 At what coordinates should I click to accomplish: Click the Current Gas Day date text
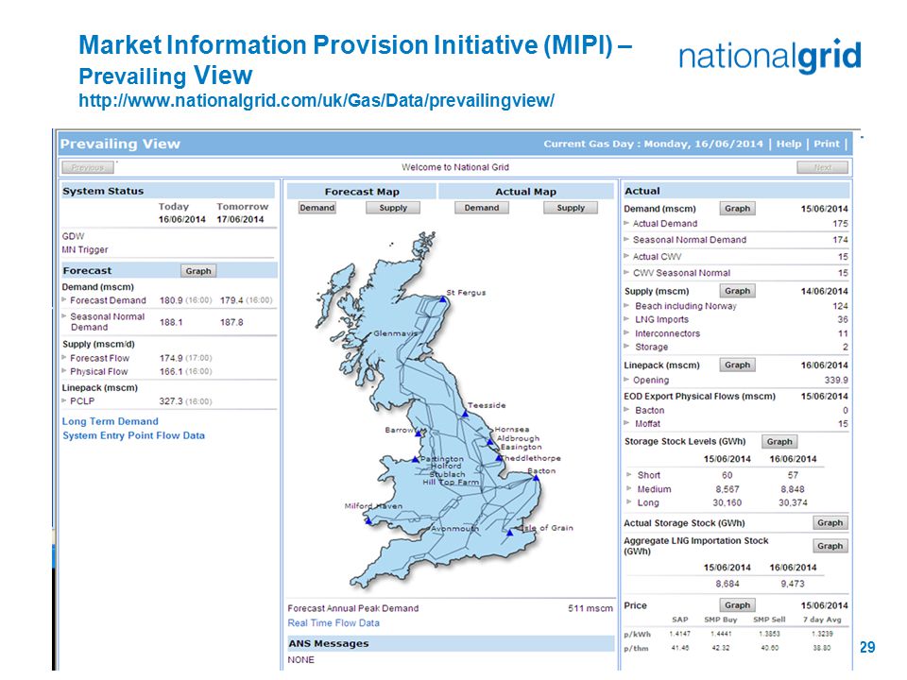pyautogui.click(x=654, y=144)
